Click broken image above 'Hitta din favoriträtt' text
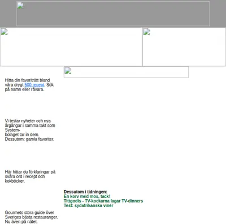 tap(71, 47)
